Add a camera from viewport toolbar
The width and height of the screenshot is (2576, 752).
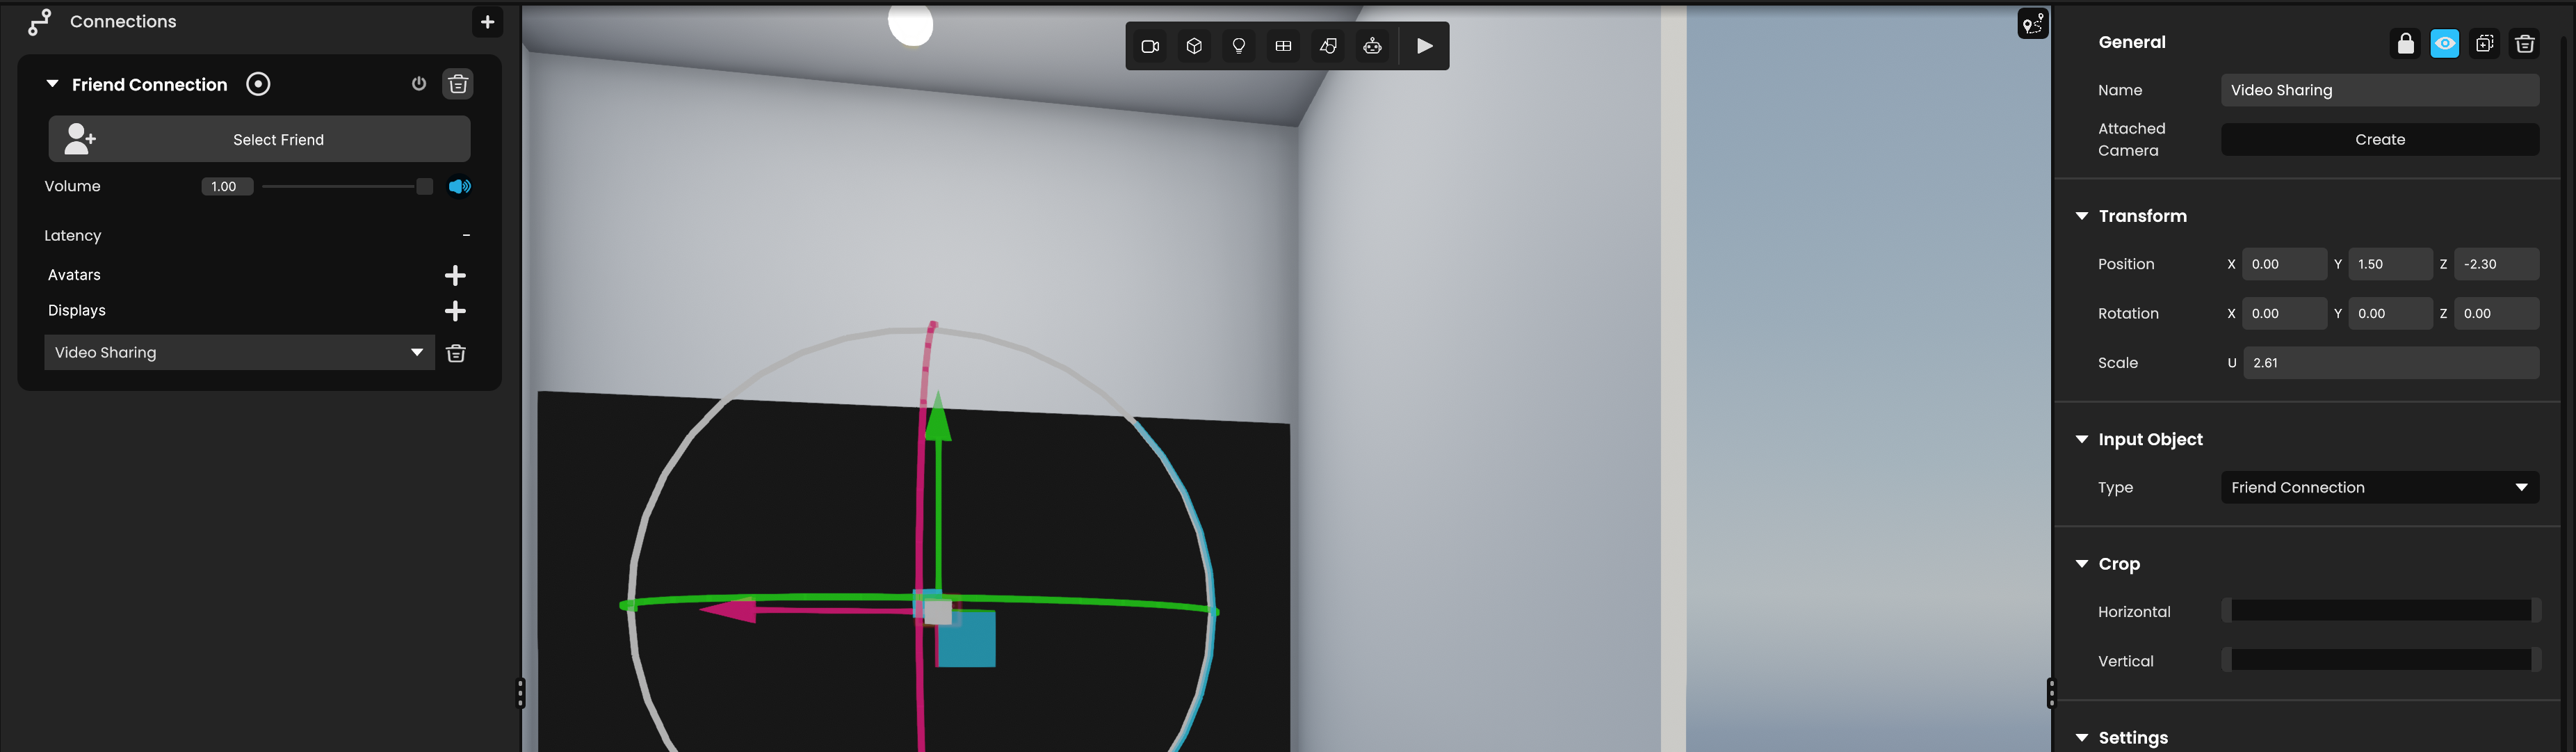[1150, 46]
